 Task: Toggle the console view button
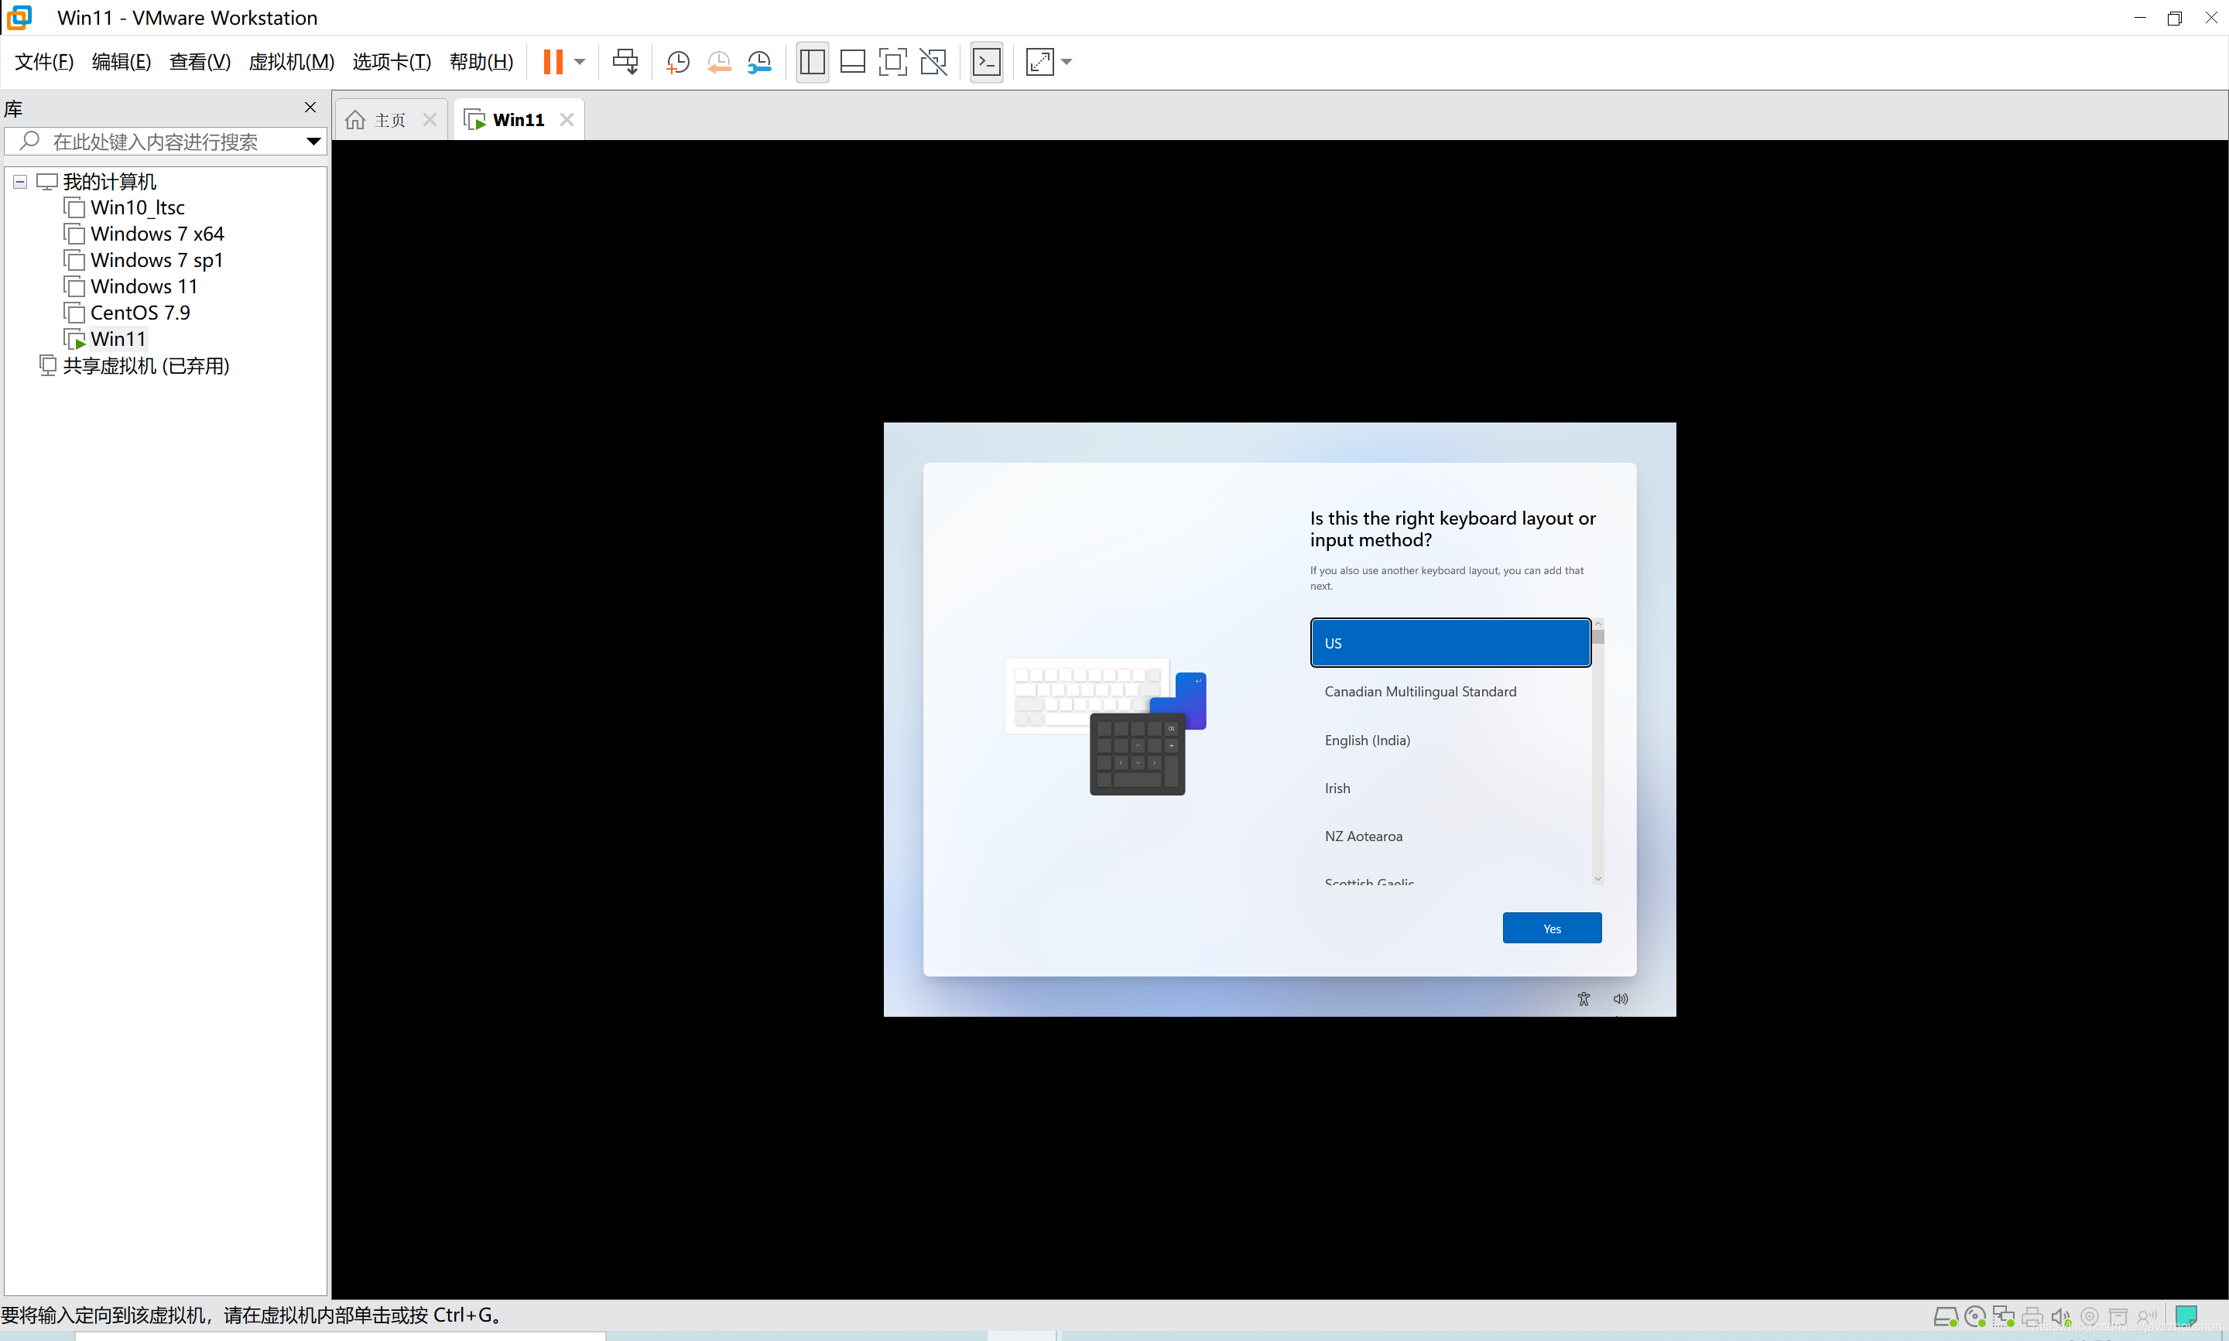click(x=987, y=61)
